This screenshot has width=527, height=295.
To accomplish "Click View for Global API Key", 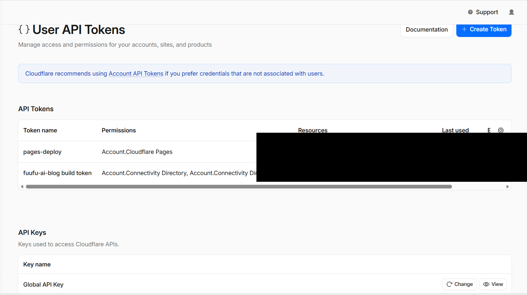I will tap(493, 284).
